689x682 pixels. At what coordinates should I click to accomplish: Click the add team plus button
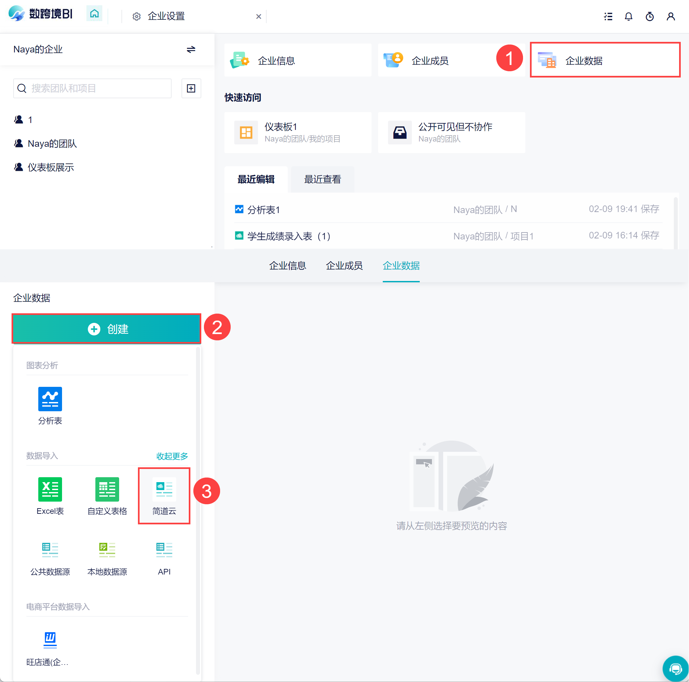(191, 88)
